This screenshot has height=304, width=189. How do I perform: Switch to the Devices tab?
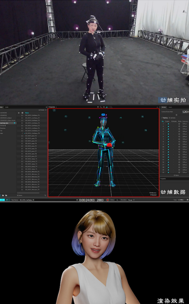pos(164,107)
